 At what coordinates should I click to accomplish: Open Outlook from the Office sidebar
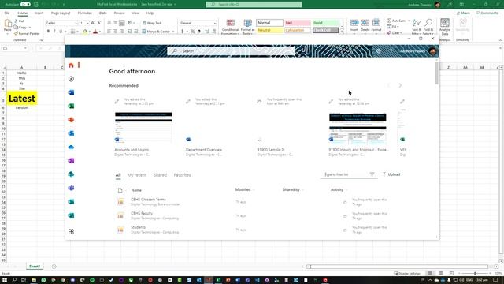[71, 133]
